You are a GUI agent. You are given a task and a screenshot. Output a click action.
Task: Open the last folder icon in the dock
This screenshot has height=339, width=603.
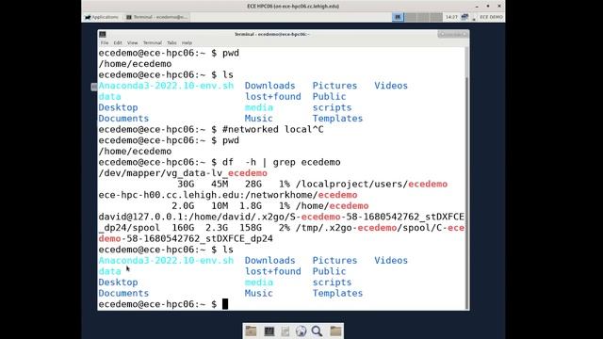click(x=335, y=331)
